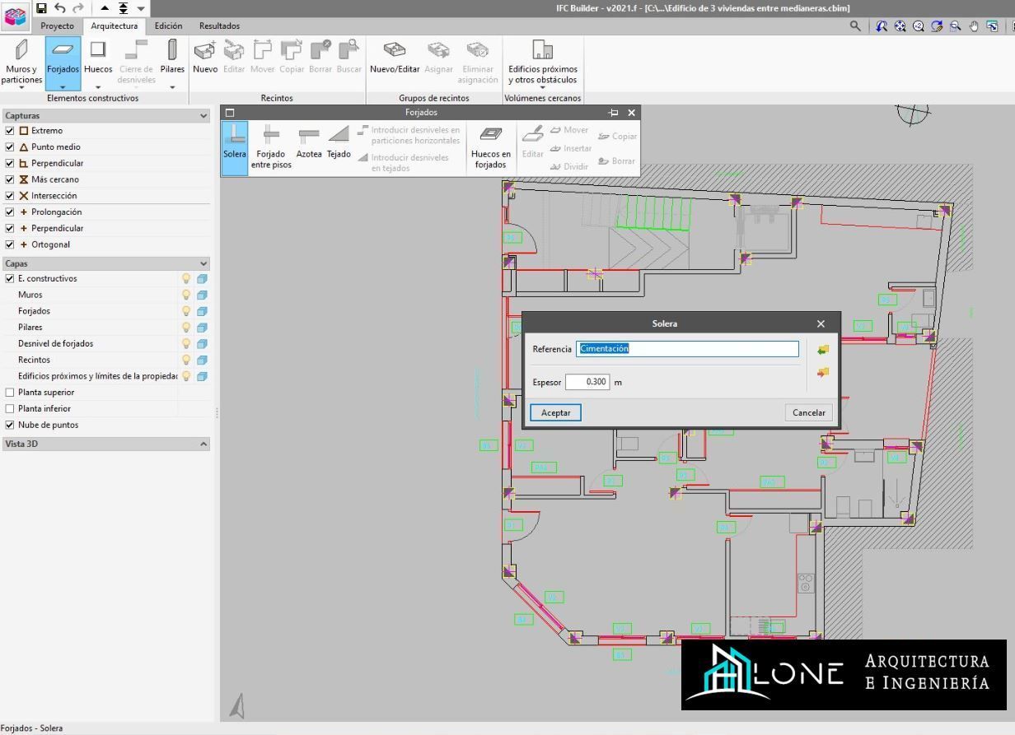Click the previous zoom view icon

coord(882,26)
